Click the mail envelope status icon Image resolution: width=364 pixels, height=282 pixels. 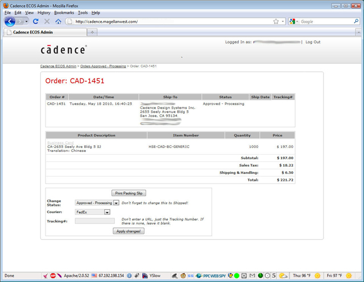(252, 276)
